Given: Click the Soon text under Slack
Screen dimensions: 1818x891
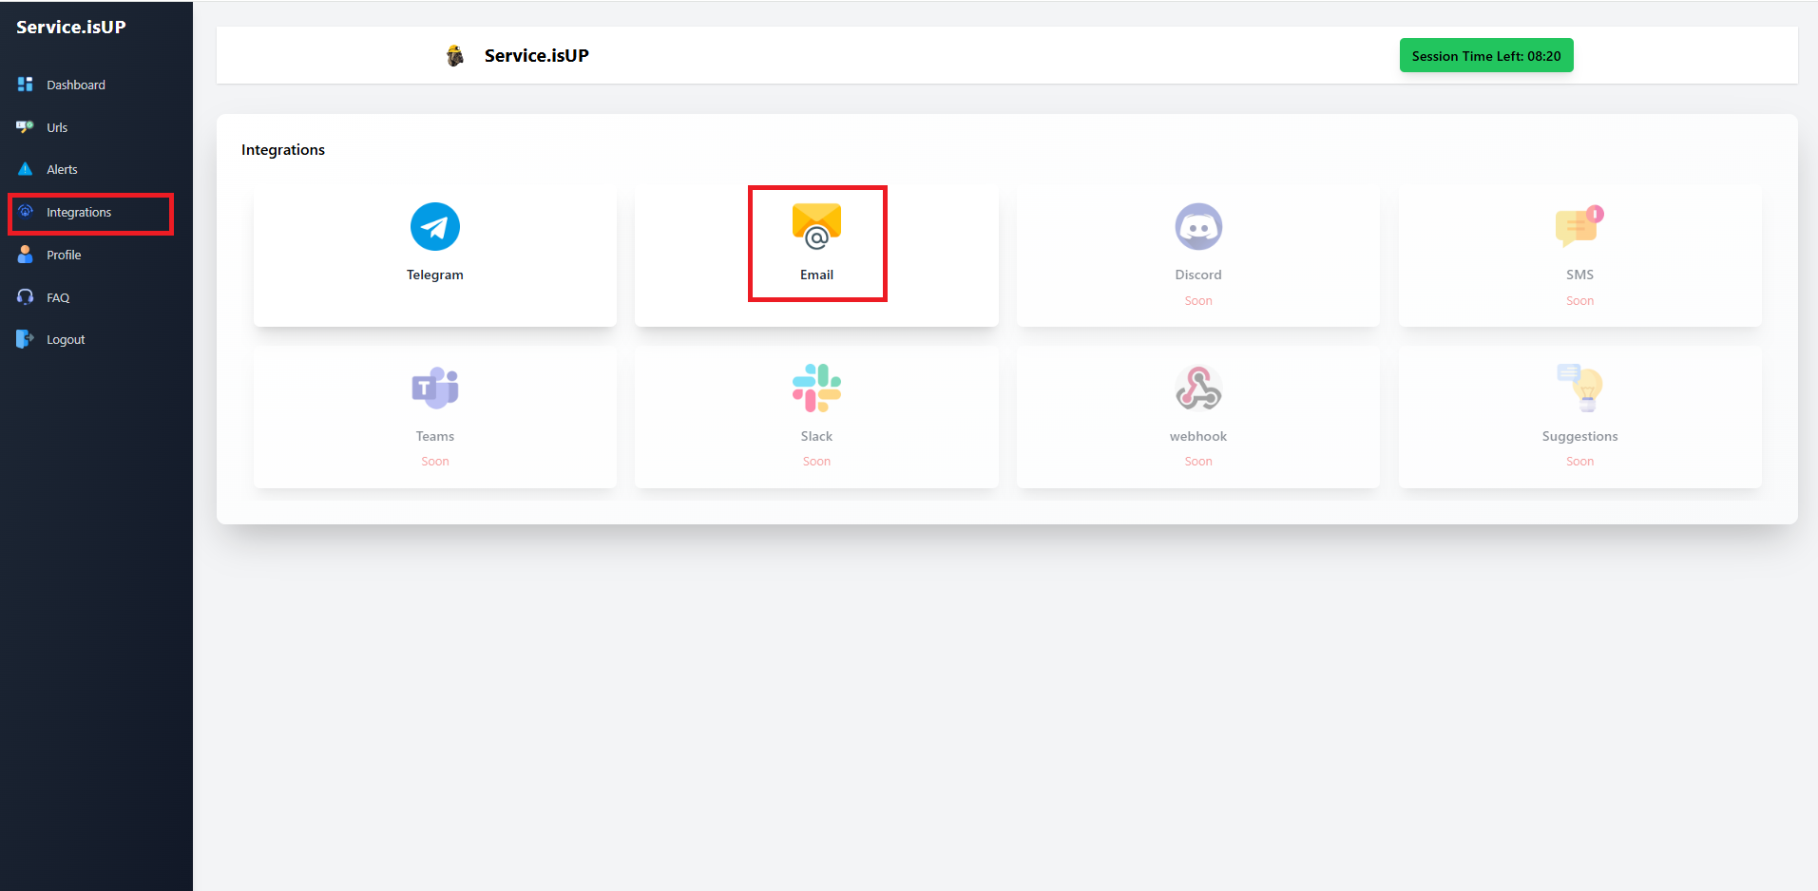Looking at the screenshot, I should [816, 462].
